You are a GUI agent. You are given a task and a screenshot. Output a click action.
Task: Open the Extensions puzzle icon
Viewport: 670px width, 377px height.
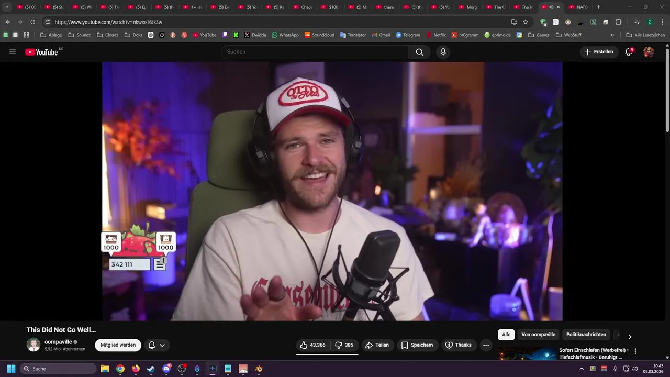coord(619,22)
